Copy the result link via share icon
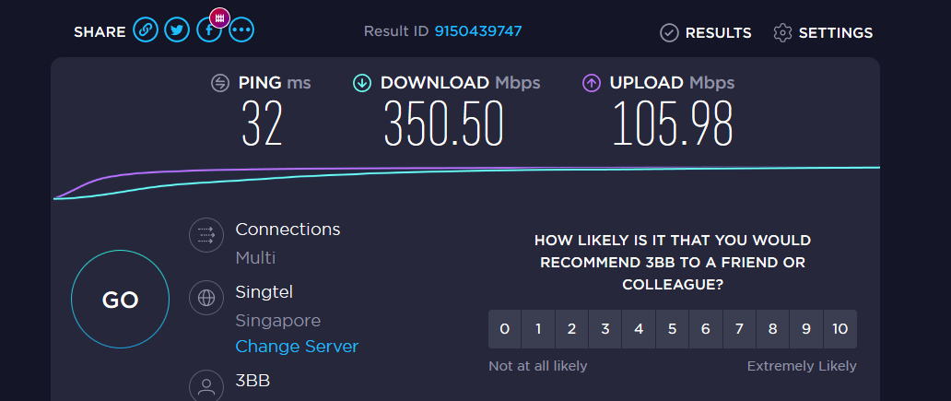Viewport: 951px width, 401px height. [146, 29]
